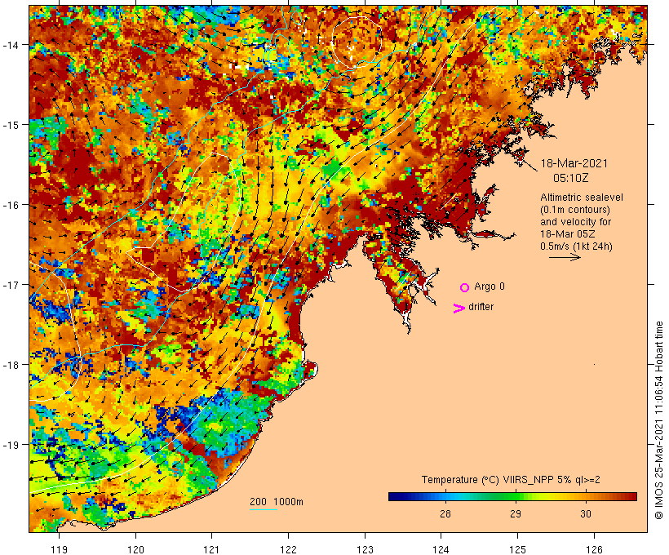The image size is (669, 555).
Task: Click the latitude label -15
Action: point(10,125)
